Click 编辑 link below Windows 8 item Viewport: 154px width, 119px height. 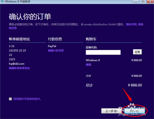[x=88, y=65]
